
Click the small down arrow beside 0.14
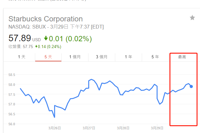click(x=36, y=47)
